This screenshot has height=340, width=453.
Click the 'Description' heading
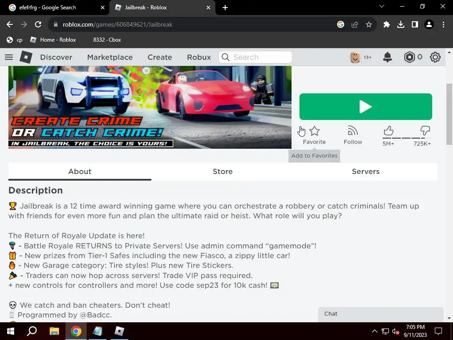point(35,190)
